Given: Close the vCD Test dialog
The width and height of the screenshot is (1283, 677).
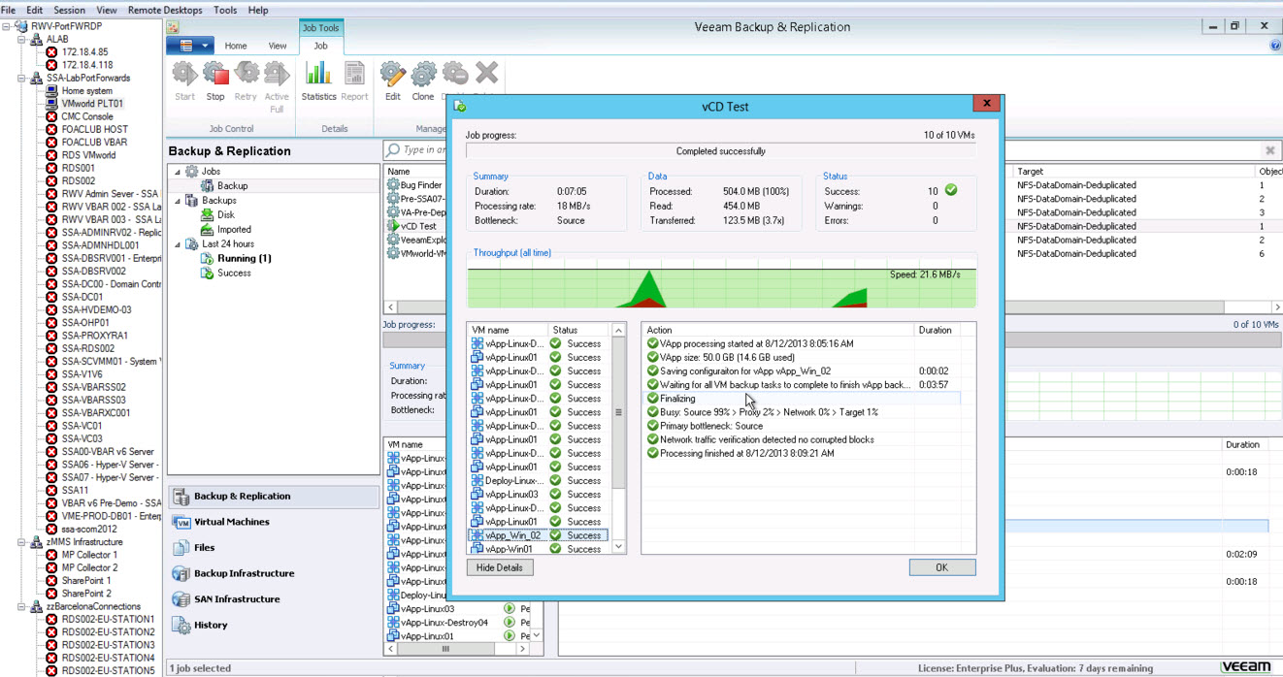Looking at the screenshot, I should 986,103.
